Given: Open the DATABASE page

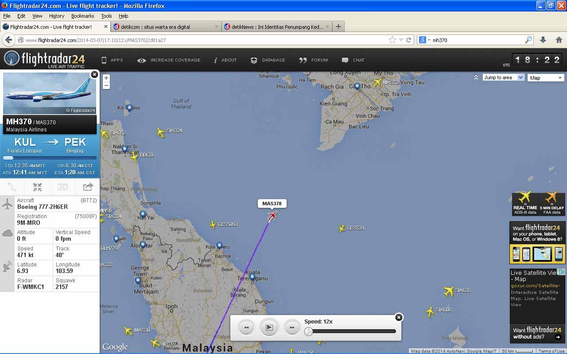Looking at the screenshot, I should (268, 60).
